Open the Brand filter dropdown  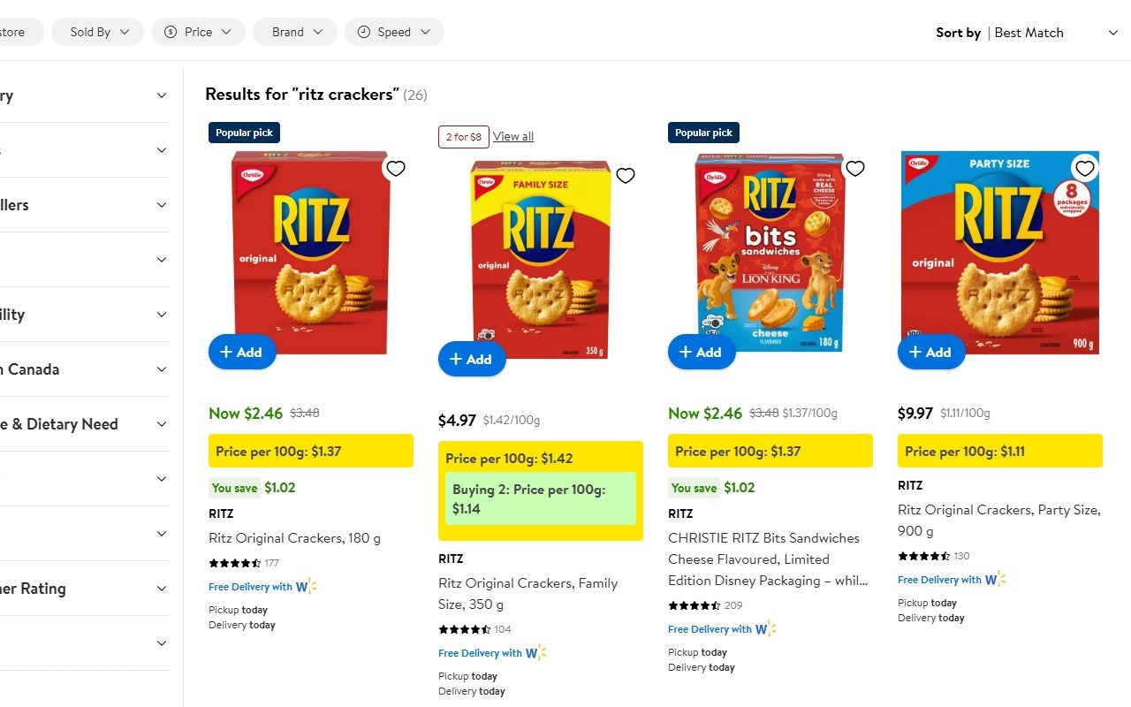tap(294, 32)
